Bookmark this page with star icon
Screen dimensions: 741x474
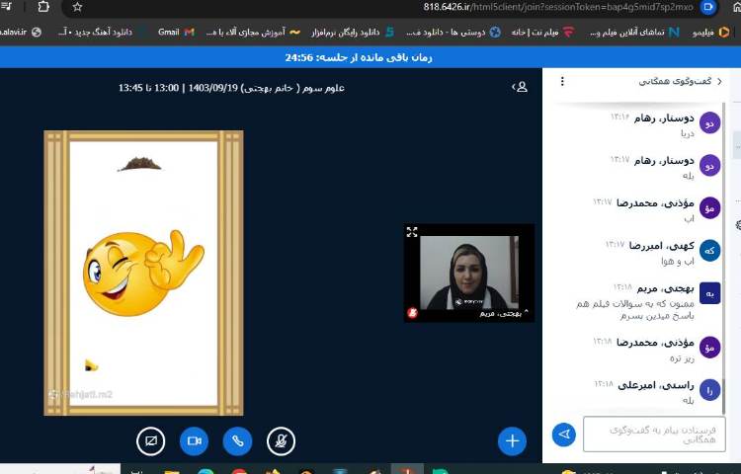coord(77,6)
